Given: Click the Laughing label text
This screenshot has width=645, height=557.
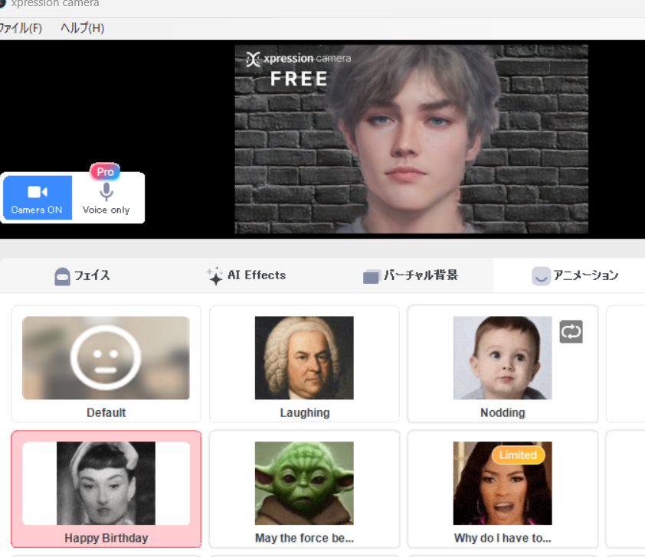Looking at the screenshot, I should (305, 412).
